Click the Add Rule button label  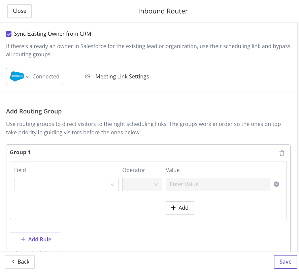(x=40, y=239)
